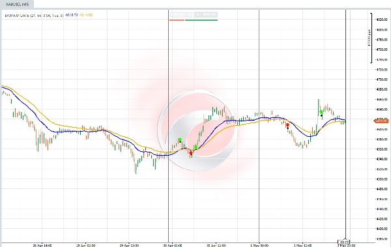Click the orange indicator value in legend
391x247 pixels.
tap(86, 15)
